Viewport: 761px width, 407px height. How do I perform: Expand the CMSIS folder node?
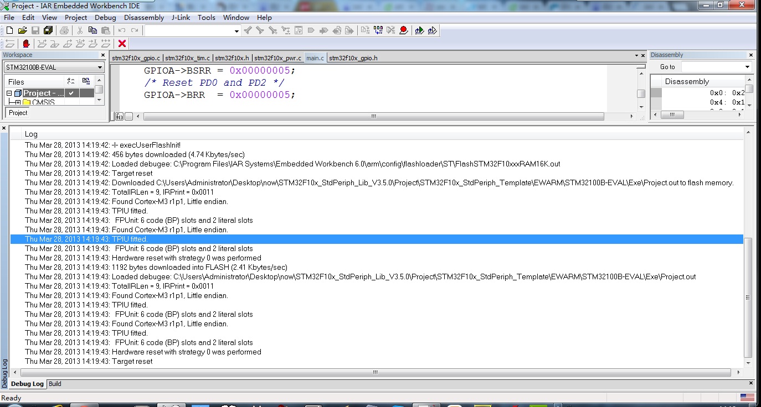[x=18, y=103]
